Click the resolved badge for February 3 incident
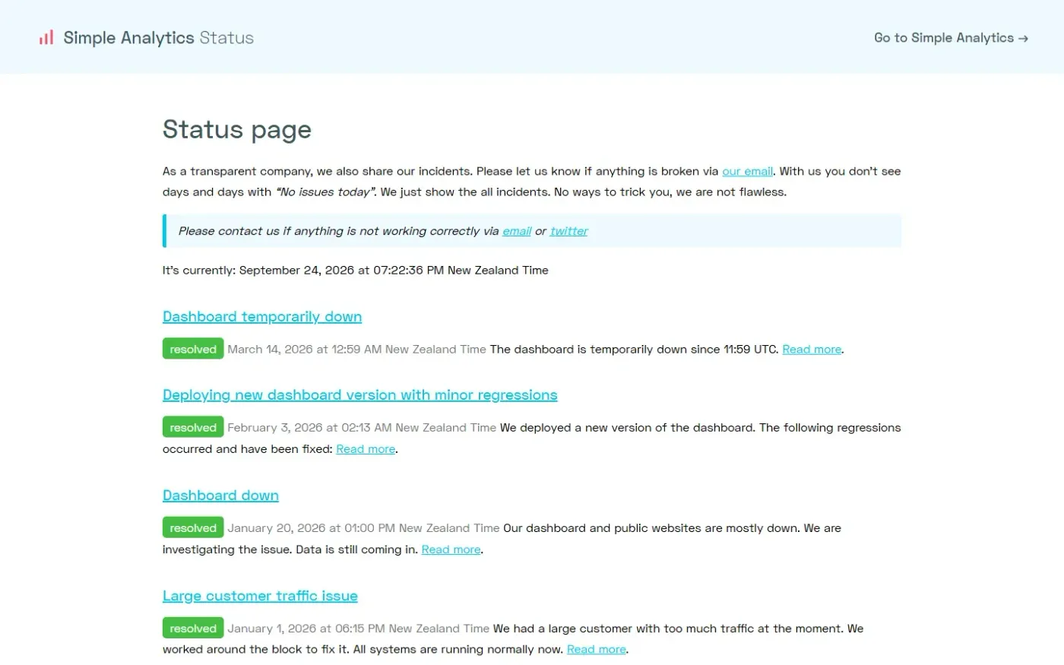1064x665 pixels. [193, 427]
